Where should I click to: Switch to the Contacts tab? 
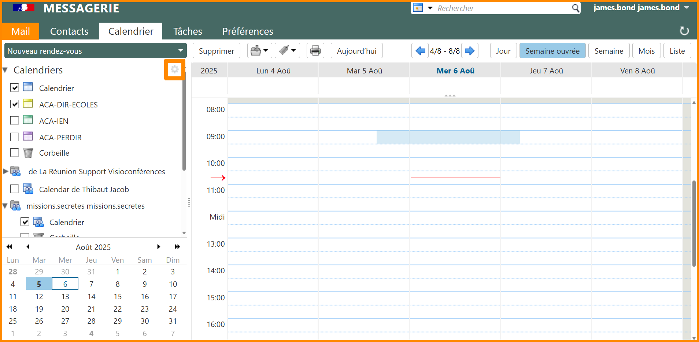69,31
